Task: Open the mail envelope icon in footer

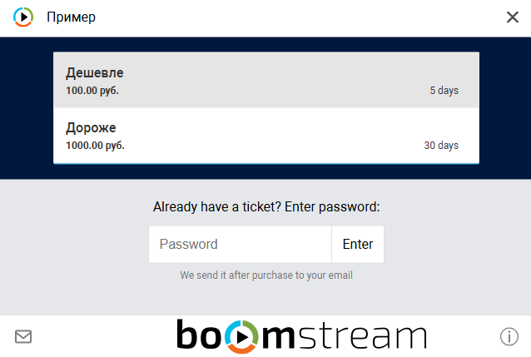Action: 23,336
